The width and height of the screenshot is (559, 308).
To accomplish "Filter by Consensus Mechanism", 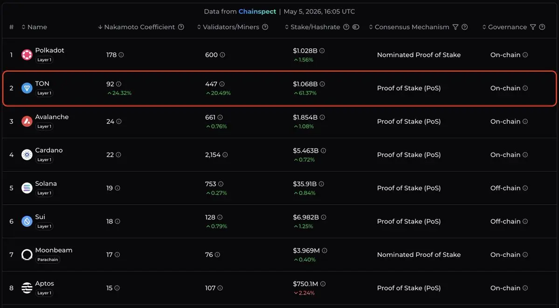I will pos(455,27).
